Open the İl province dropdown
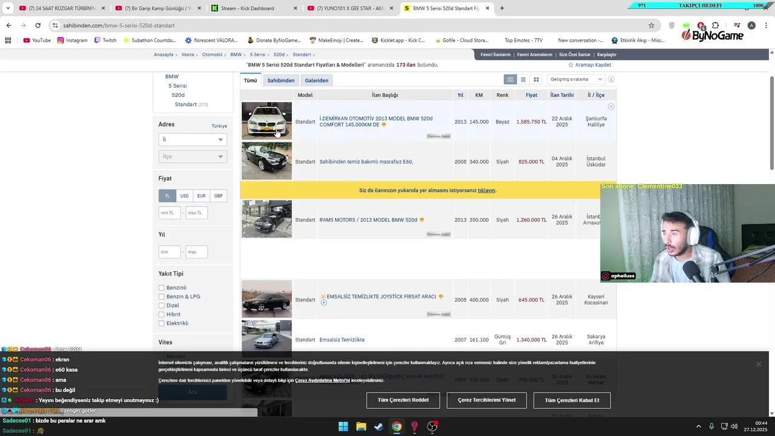The image size is (775, 436). tap(193, 139)
